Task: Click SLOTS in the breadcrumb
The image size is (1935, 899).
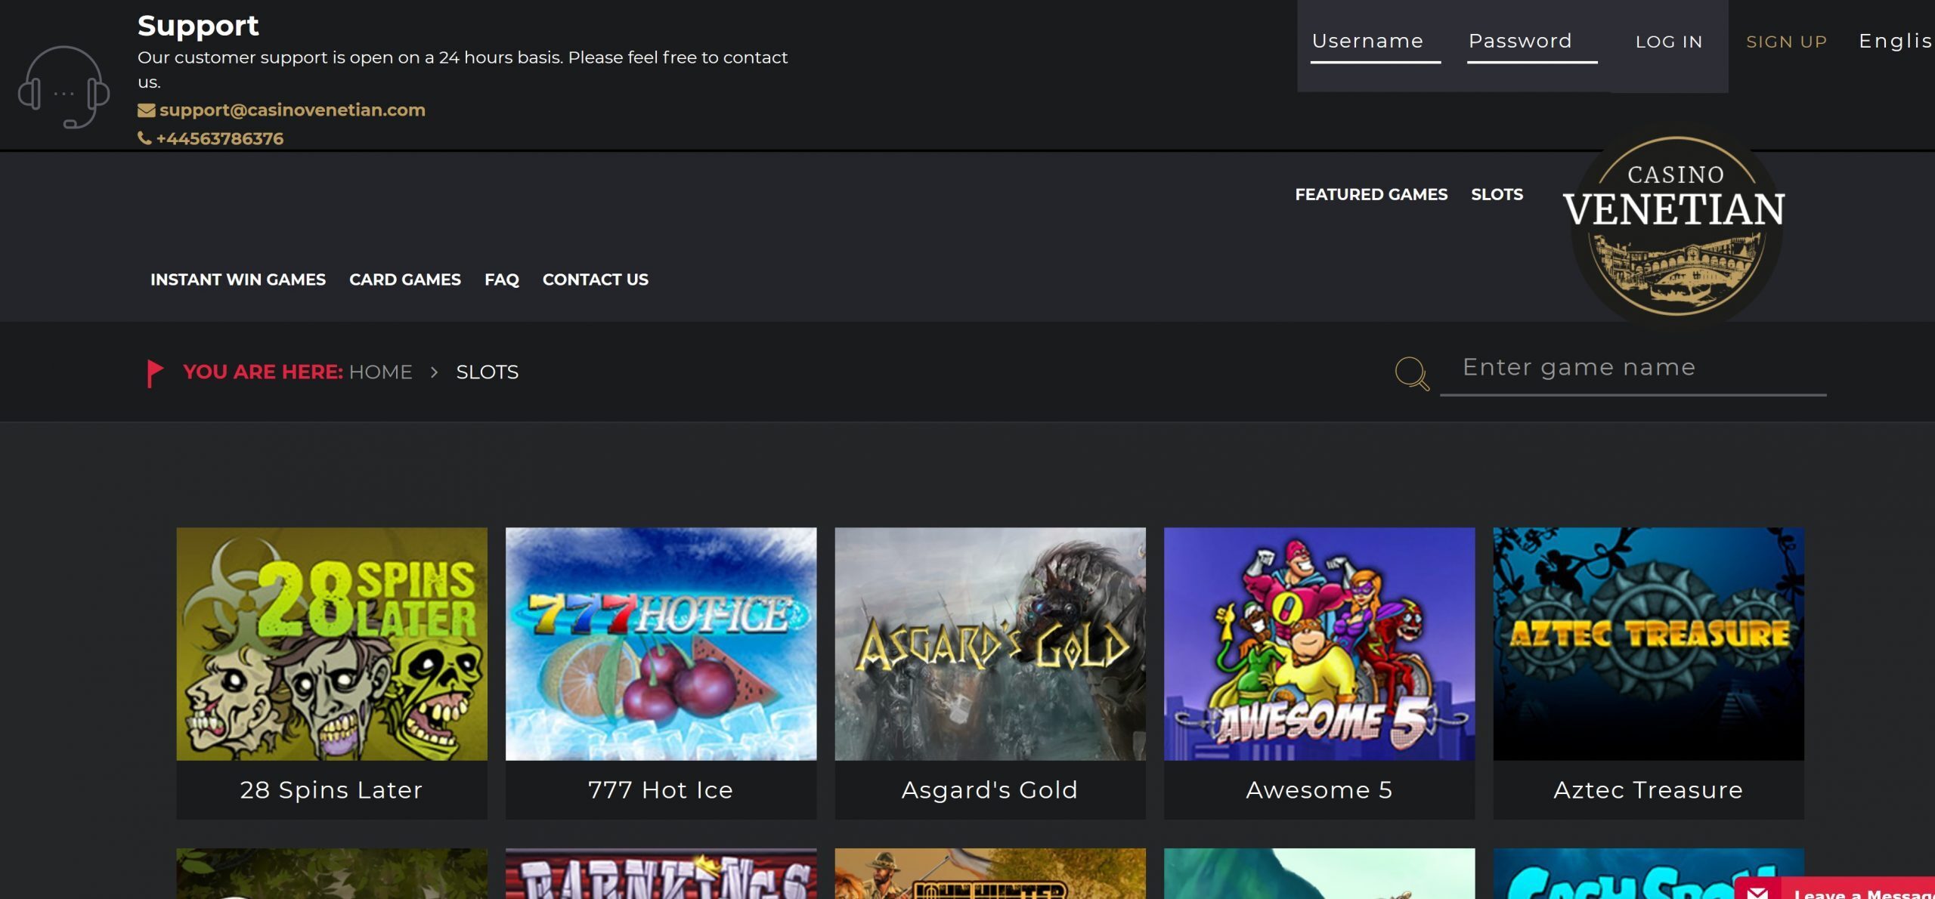Action: tap(488, 372)
